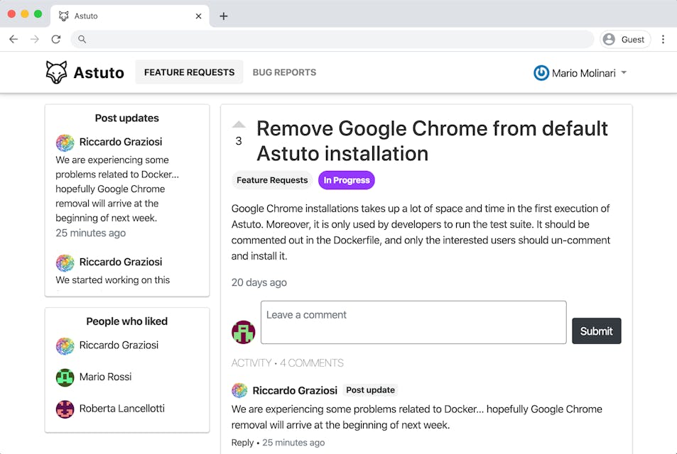677x454 pixels.
Task: Click the Mario Molinari username
Action: click(584, 73)
